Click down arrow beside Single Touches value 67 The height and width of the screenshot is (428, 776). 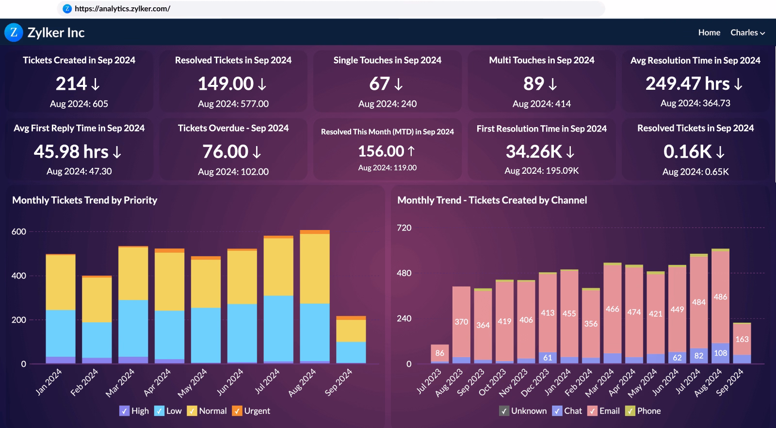(x=399, y=84)
